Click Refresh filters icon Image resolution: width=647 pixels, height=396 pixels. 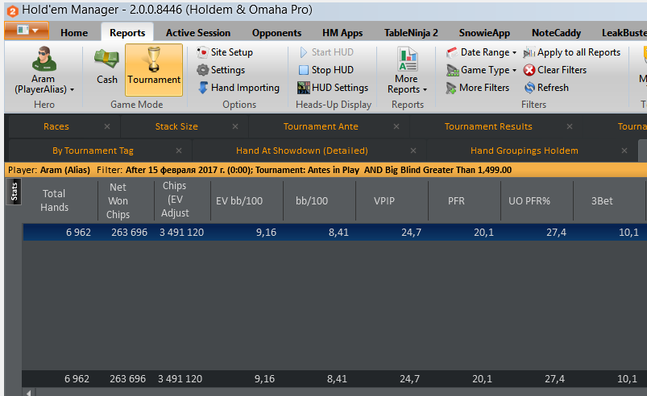pos(529,88)
